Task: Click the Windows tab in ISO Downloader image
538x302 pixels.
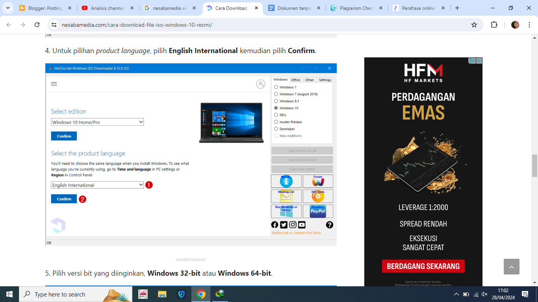Action: (x=280, y=79)
